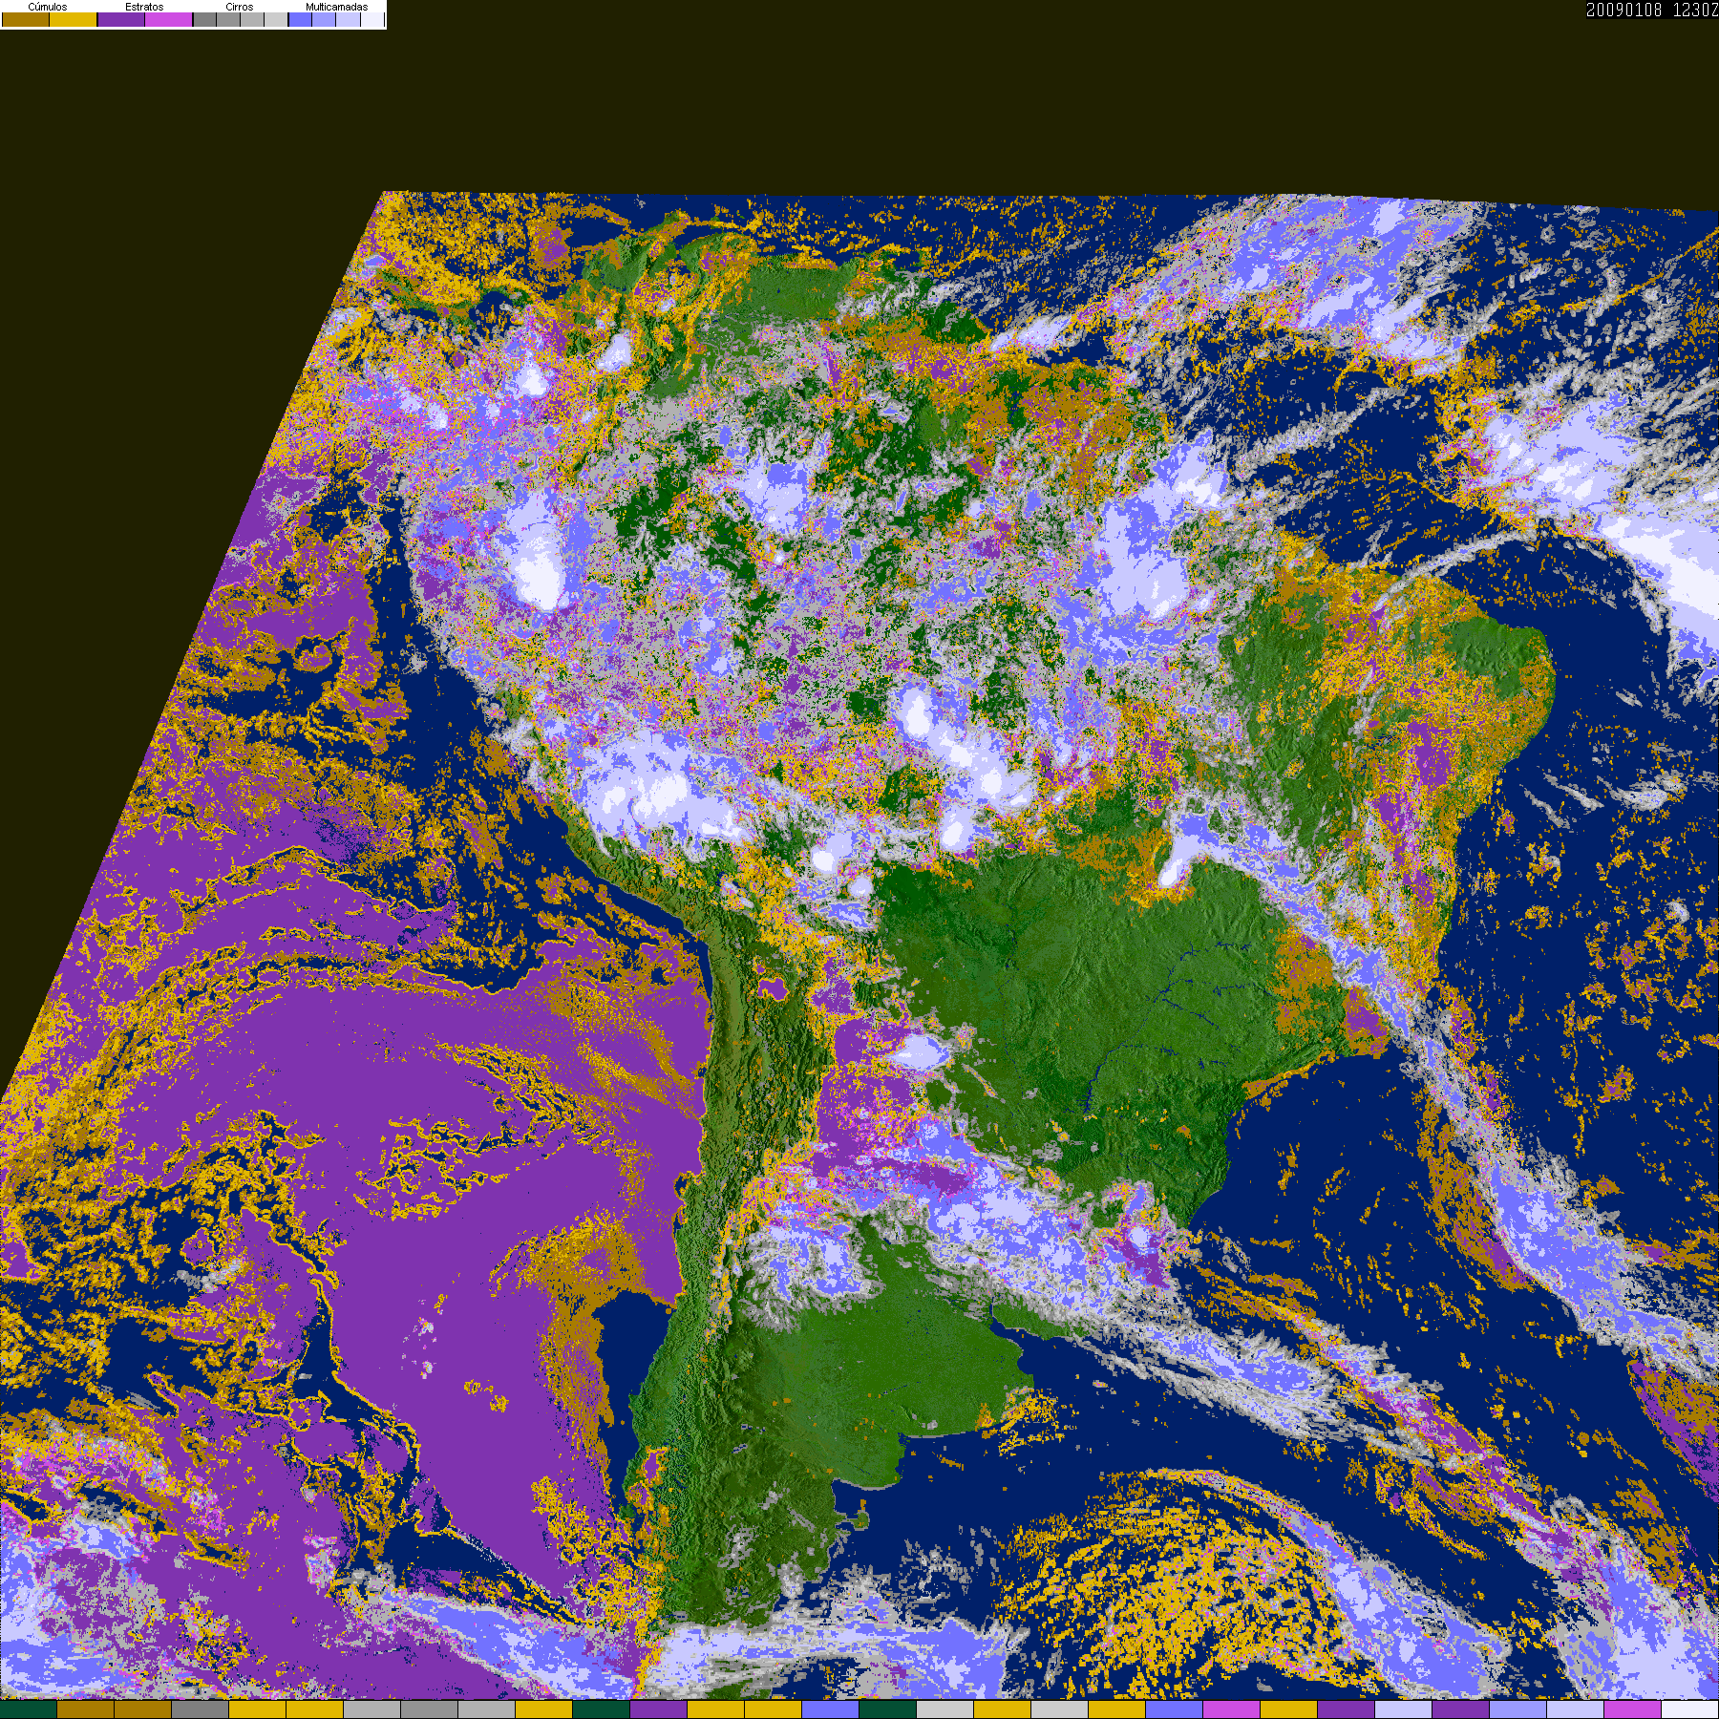The width and height of the screenshot is (1719, 1719).
Task: Choose the pale lavender third Multicamadas swatch
Action: pyautogui.click(x=348, y=19)
